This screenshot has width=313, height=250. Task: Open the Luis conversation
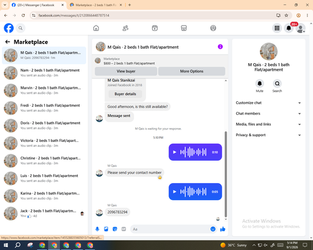44,178
